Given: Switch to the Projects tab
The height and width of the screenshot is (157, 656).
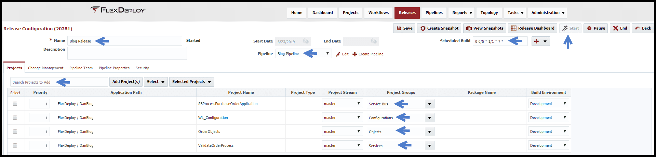Looking at the screenshot, I should 14,68.
